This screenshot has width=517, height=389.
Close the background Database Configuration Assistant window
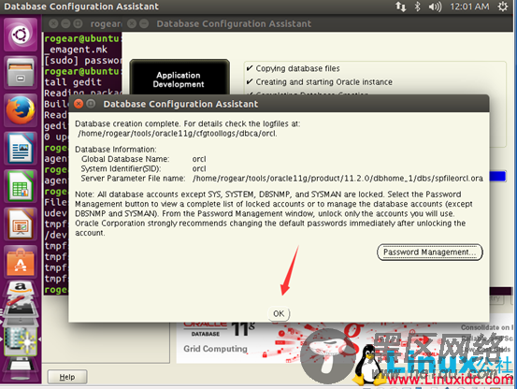pos(132,23)
